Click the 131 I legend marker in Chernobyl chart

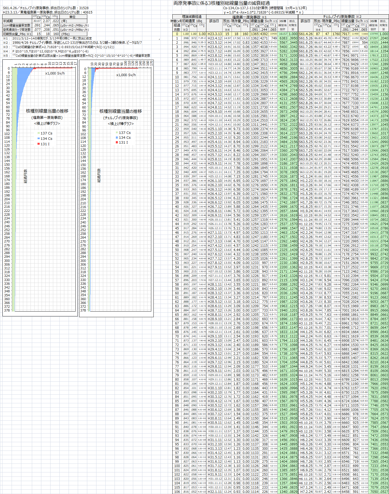(117, 142)
